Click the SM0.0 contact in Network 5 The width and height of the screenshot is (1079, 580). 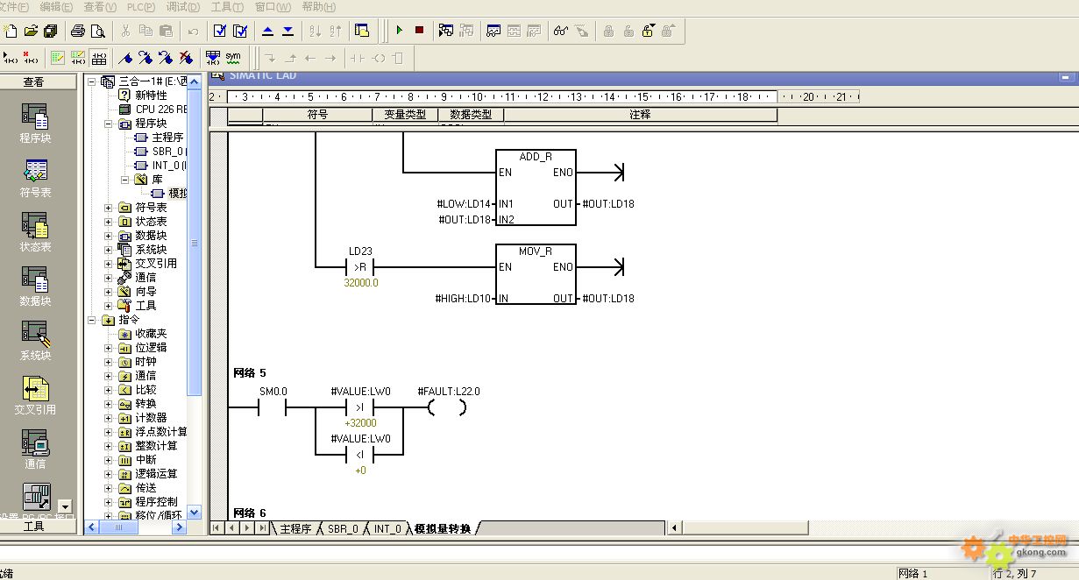pos(273,407)
